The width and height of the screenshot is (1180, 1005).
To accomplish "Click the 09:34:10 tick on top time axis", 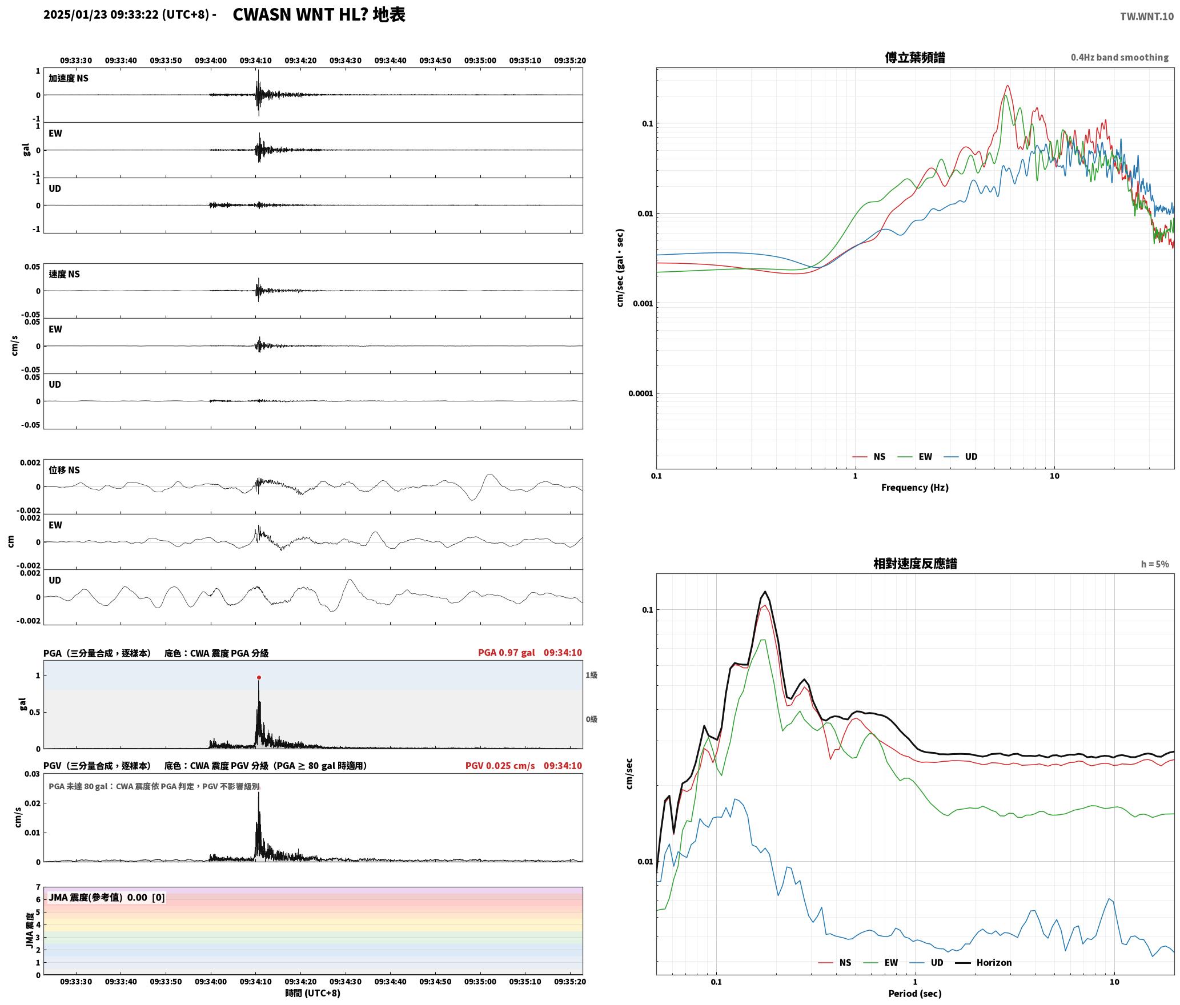I will (x=255, y=61).
